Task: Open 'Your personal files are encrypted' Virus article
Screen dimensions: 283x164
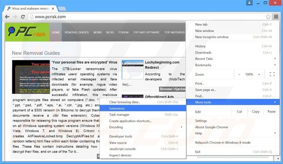Action: [84, 62]
